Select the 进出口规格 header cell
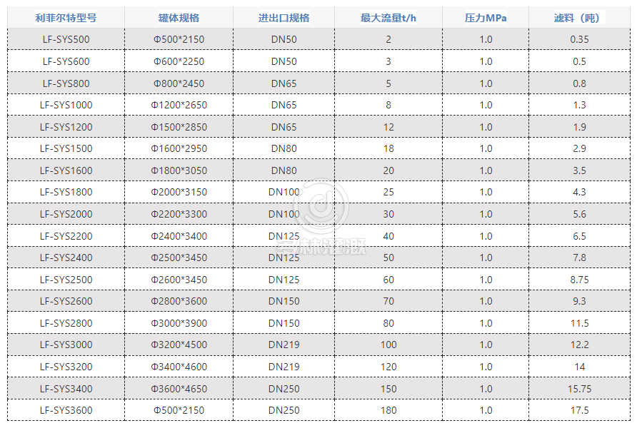This screenshot has height=428, width=642. tap(284, 18)
